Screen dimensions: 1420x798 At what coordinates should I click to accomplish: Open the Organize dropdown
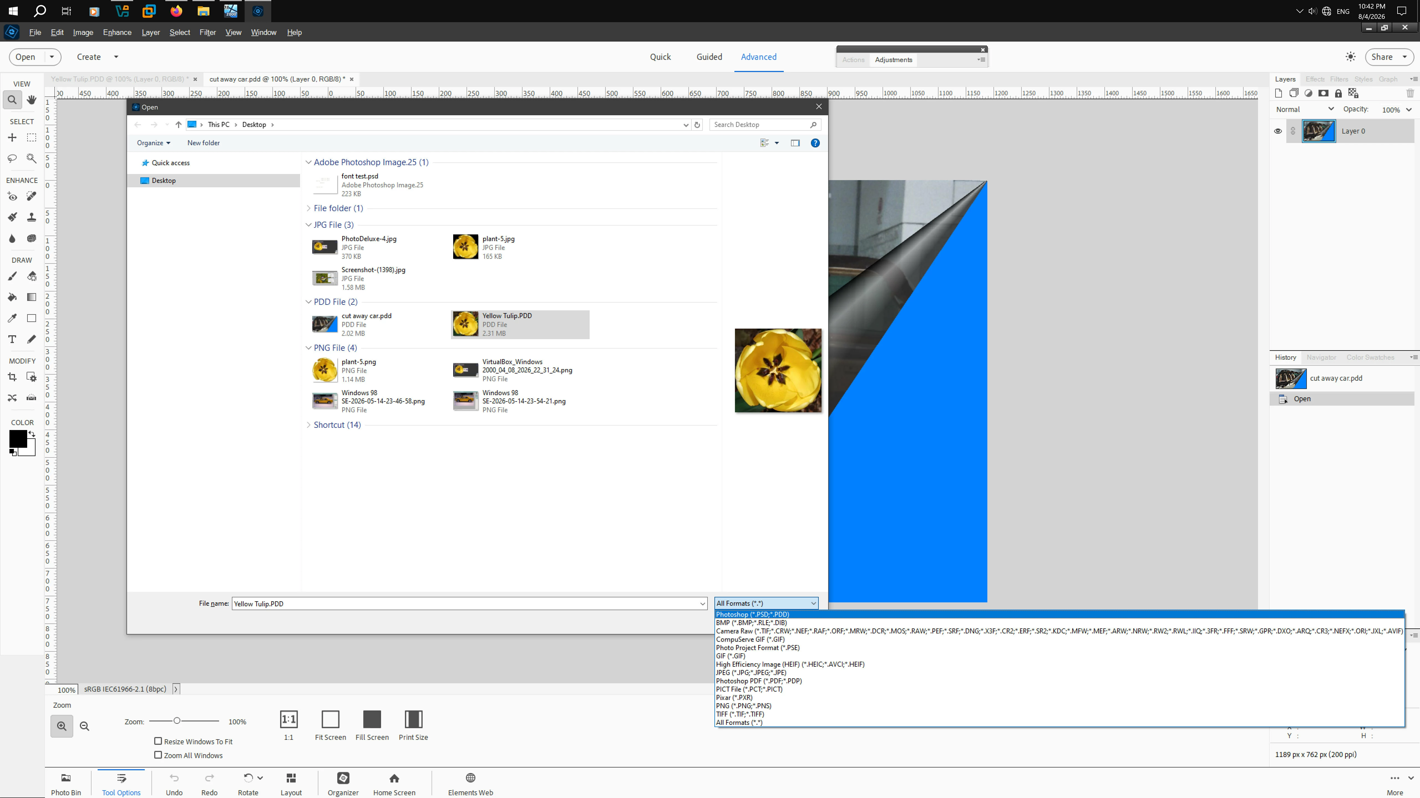click(153, 143)
